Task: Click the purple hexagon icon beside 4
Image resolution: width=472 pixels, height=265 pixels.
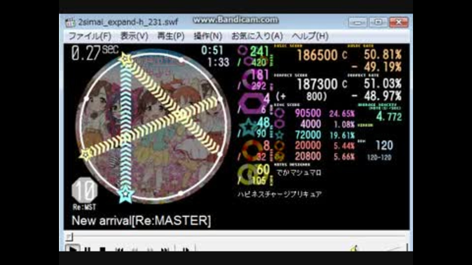Action: pyautogui.click(x=252, y=103)
